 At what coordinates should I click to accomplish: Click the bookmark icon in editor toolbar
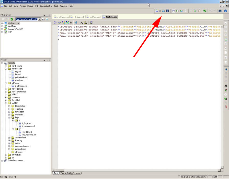91,23
